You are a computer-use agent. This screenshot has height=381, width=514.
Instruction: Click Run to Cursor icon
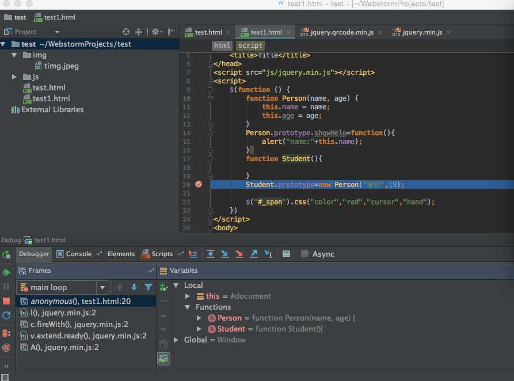point(268,254)
